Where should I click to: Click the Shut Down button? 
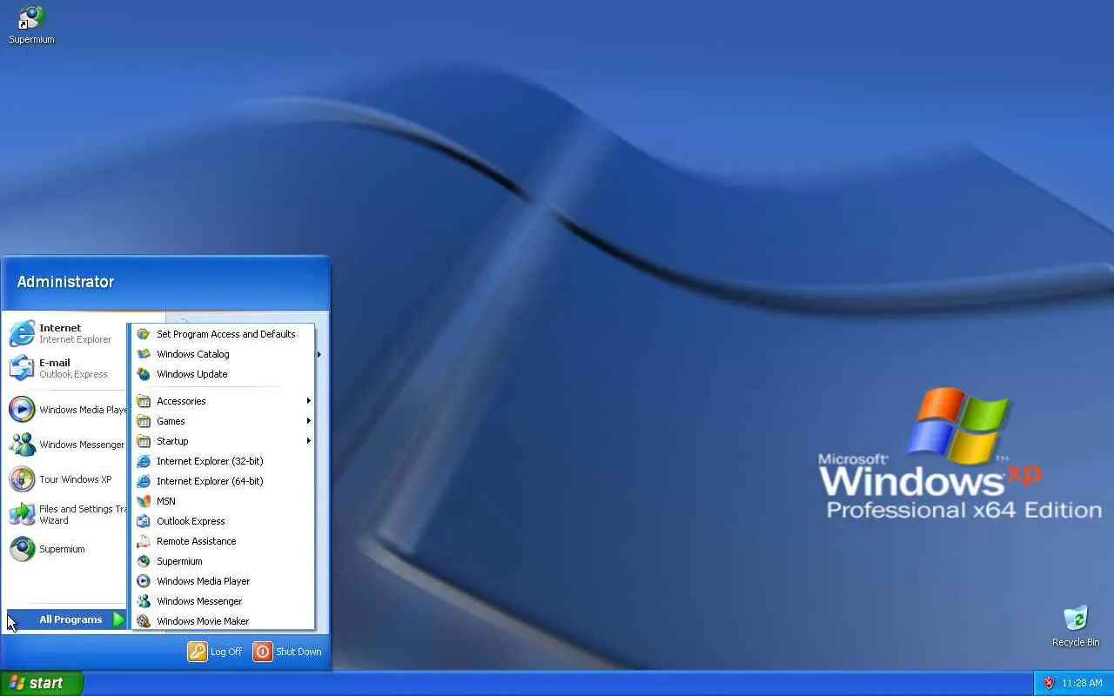[x=288, y=652]
